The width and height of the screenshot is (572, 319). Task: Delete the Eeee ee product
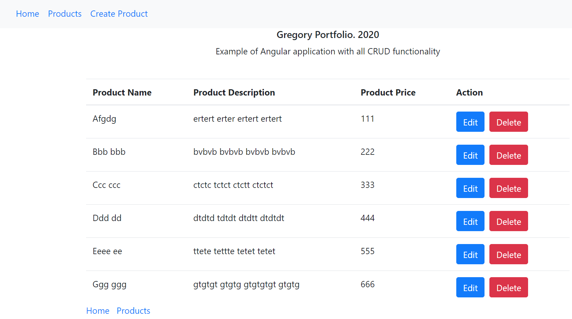509,255
